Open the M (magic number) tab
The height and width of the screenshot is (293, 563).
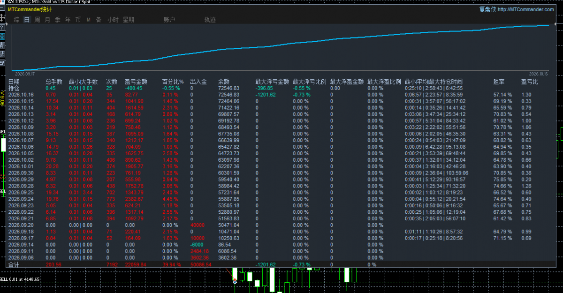(88, 20)
